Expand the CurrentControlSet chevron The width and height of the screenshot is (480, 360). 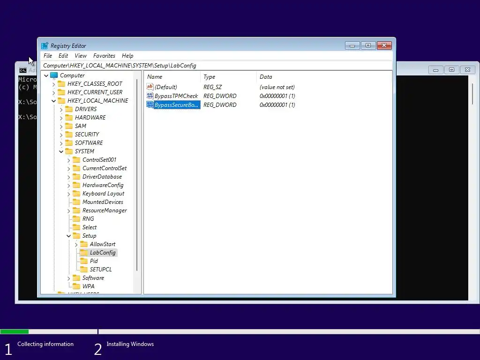pyautogui.click(x=68, y=168)
